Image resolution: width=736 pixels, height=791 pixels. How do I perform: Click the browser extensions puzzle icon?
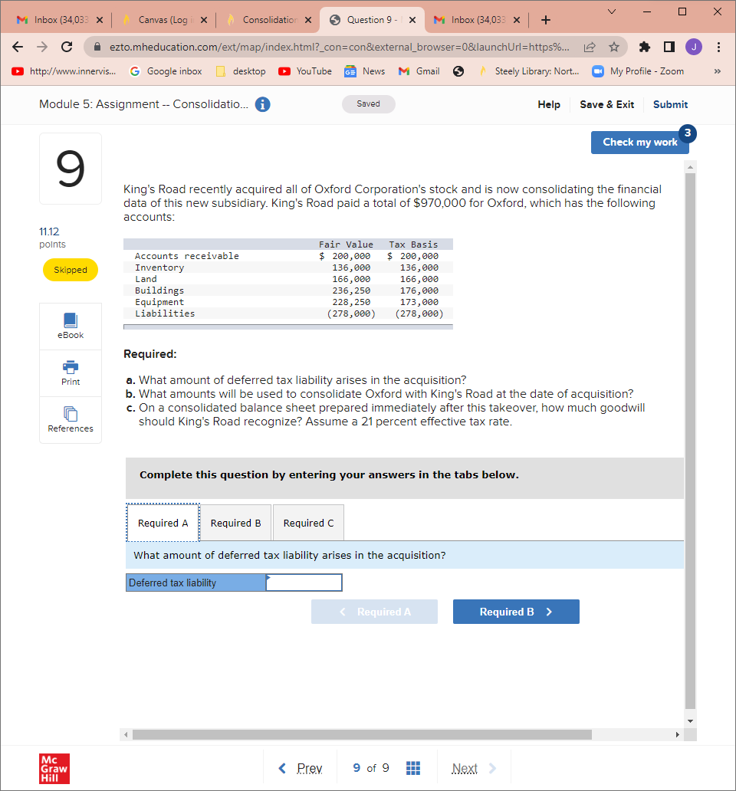click(645, 47)
